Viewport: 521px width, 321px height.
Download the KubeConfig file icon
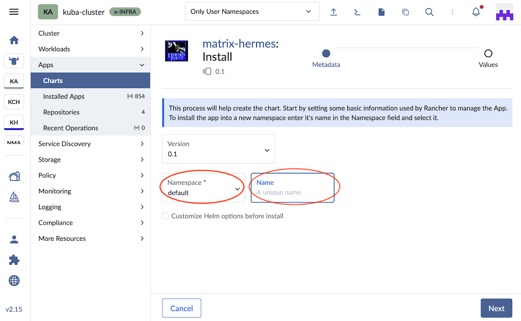point(382,12)
